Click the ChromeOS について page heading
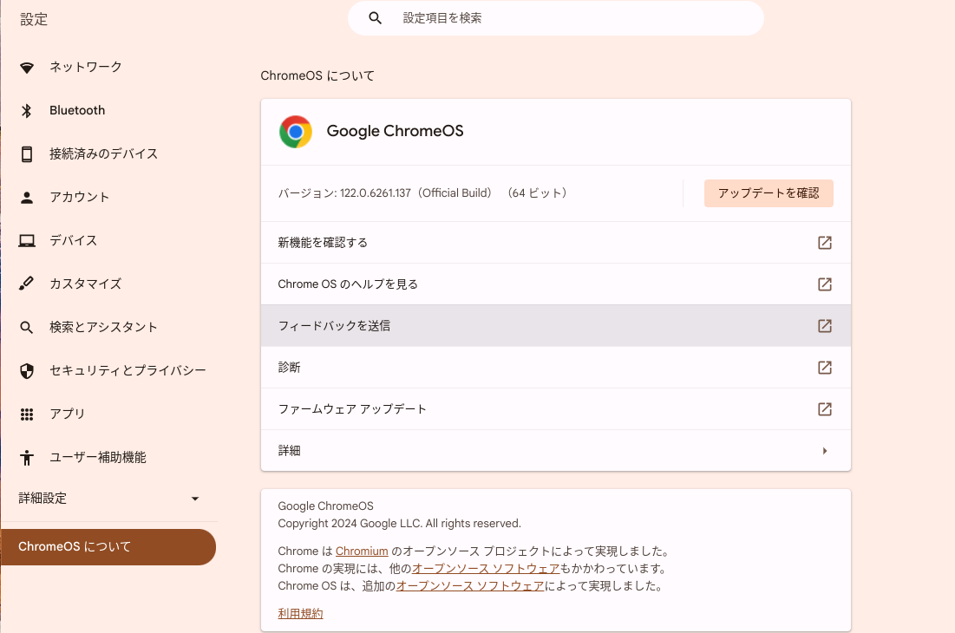This screenshot has width=955, height=633. pyautogui.click(x=317, y=76)
